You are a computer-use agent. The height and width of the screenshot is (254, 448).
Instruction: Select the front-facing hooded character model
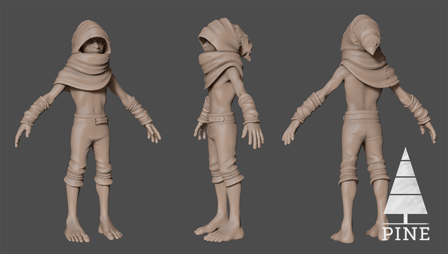[88, 131]
